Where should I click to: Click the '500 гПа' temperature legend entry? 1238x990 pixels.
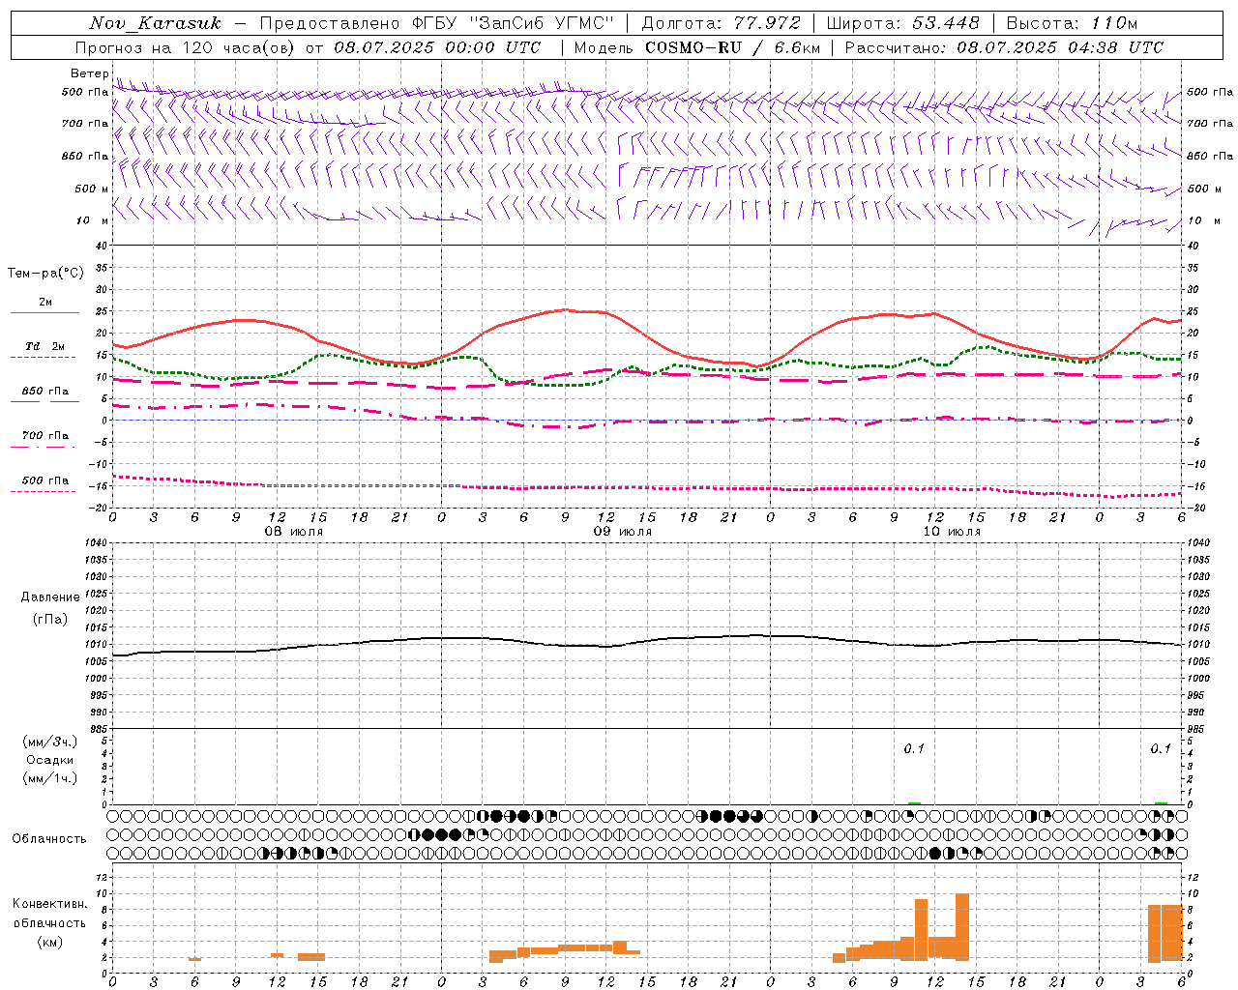pos(44,480)
